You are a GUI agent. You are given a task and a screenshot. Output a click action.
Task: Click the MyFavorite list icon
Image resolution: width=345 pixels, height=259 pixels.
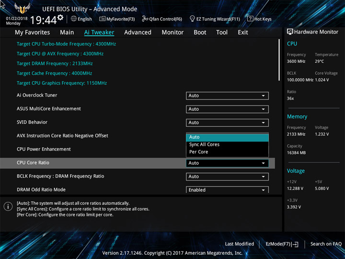pyautogui.click(x=103, y=19)
